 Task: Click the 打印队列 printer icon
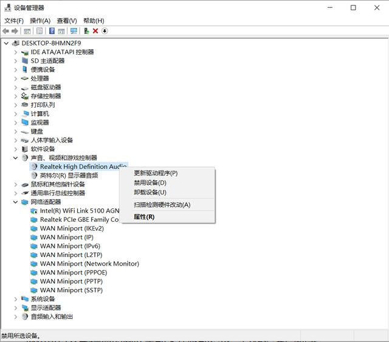coord(25,105)
